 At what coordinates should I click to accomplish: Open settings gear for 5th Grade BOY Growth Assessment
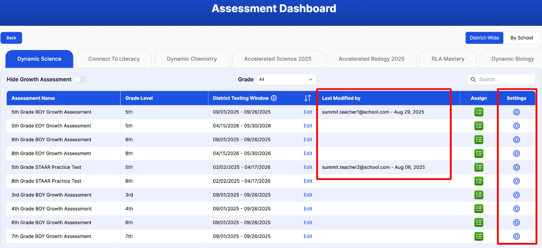(x=516, y=112)
